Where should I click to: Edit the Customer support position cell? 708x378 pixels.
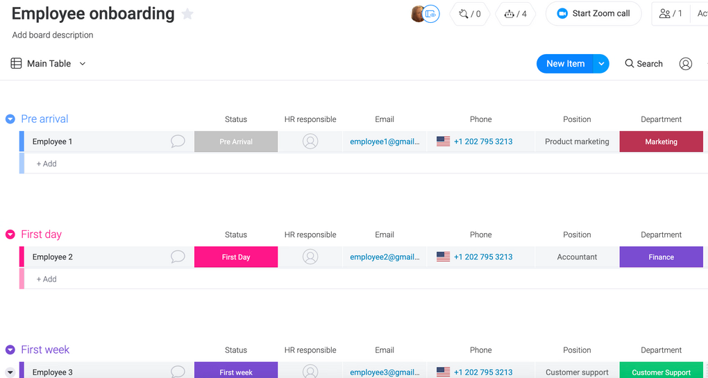(x=577, y=370)
